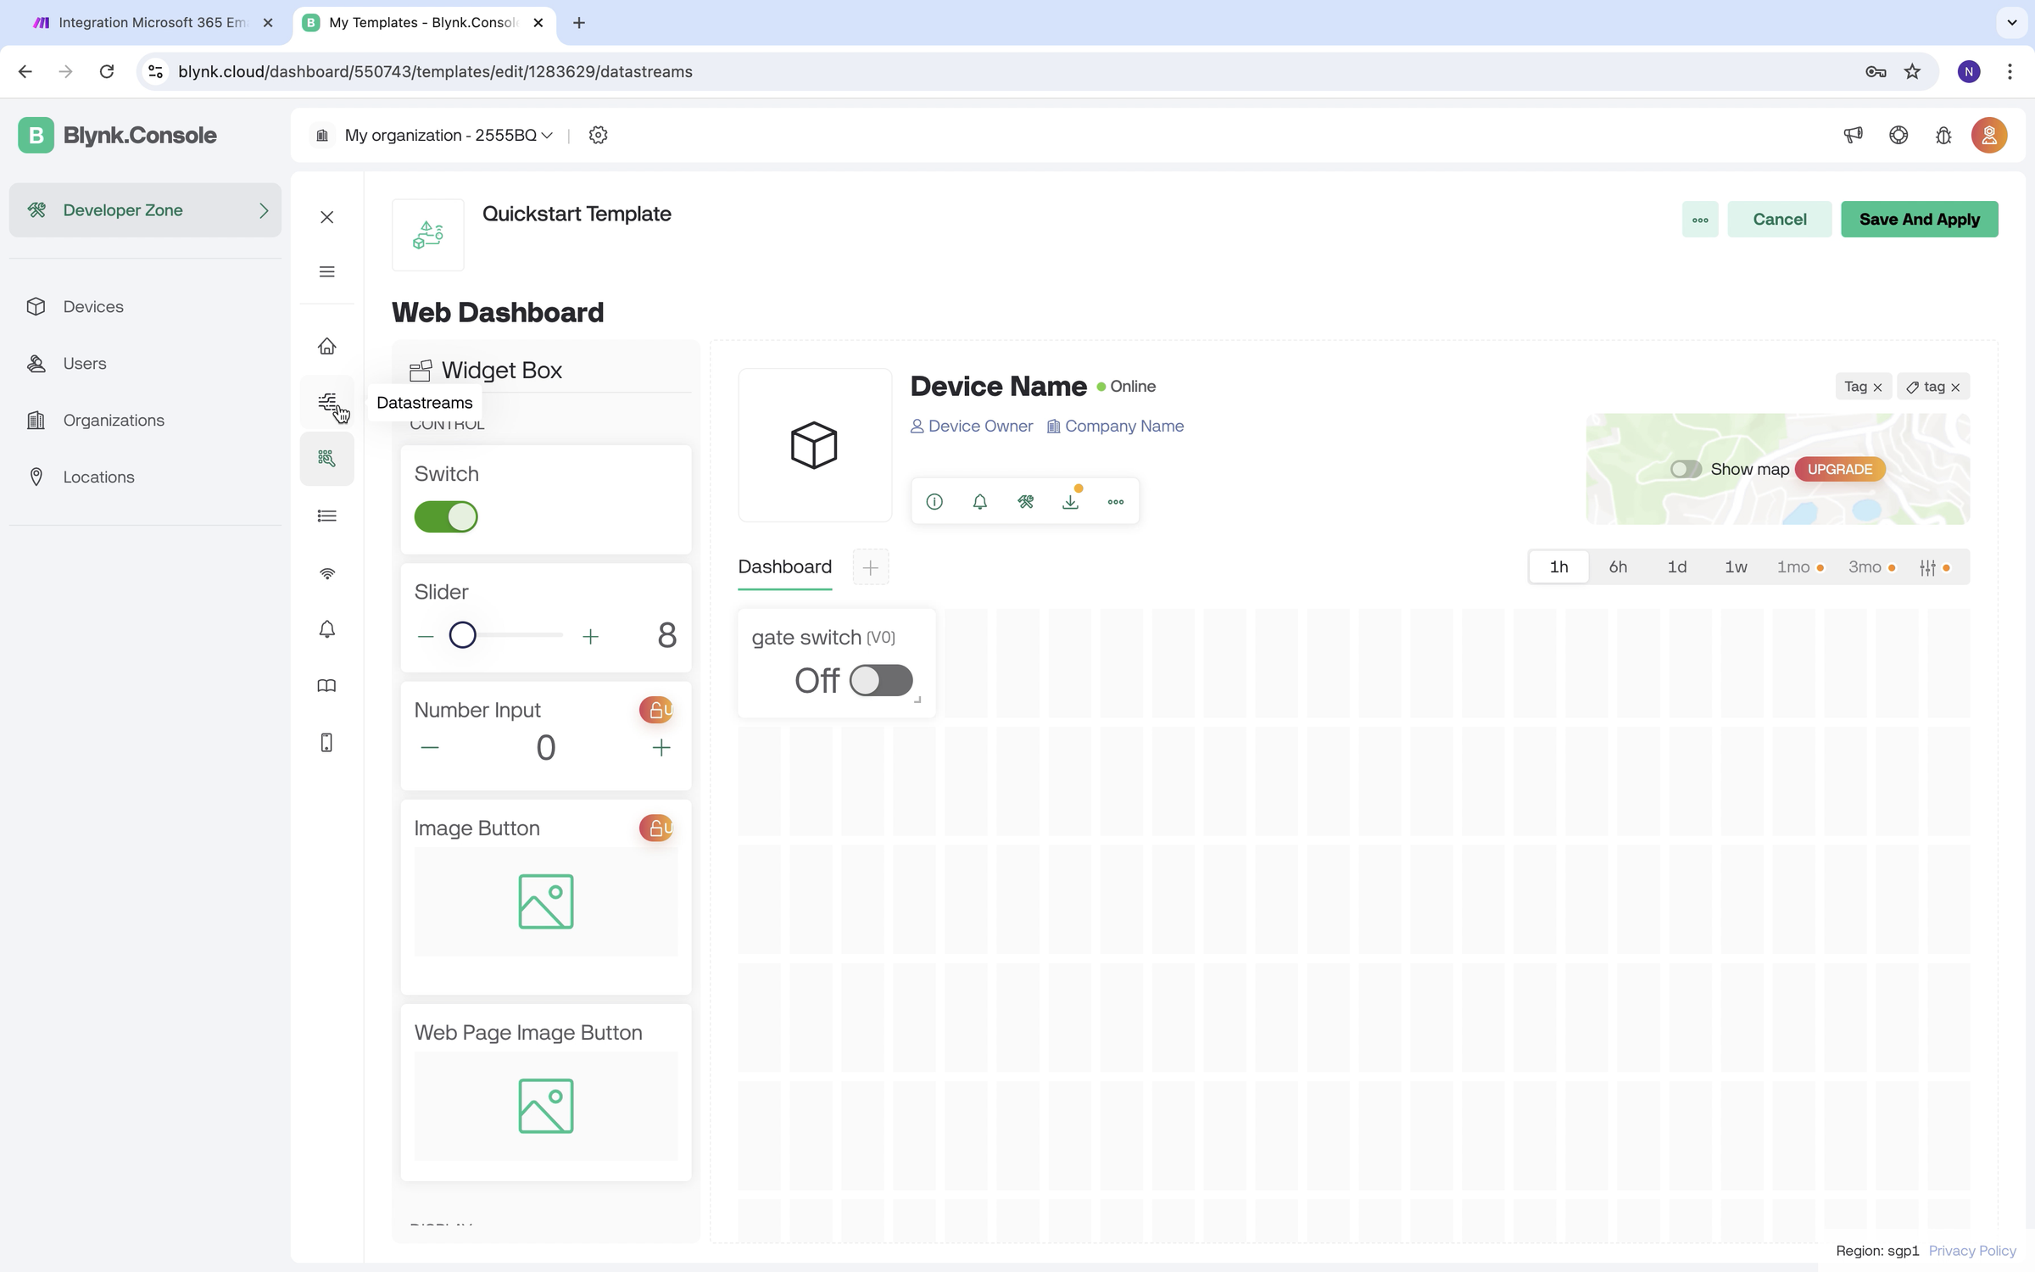This screenshot has width=2035, height=1272.
Task: Add a new dashboard tab
Action: tap(870, 567)
